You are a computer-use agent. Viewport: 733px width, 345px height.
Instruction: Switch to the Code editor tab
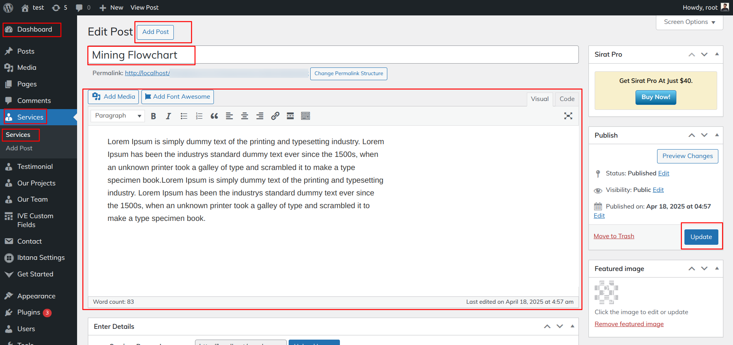tap(567, 99)
